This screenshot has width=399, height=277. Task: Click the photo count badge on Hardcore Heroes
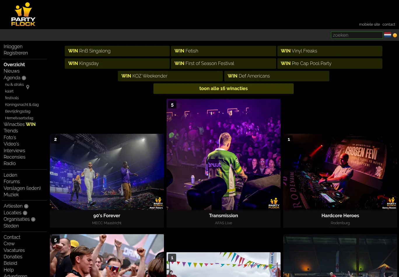(x=289, y=139)
